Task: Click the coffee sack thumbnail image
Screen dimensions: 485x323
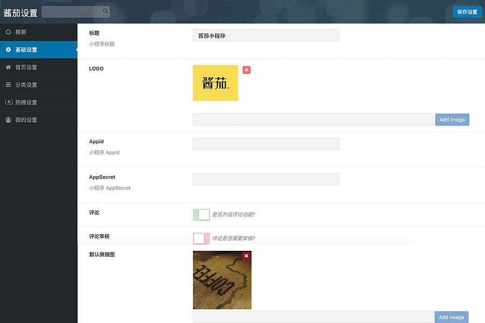Action: (222, 280)
